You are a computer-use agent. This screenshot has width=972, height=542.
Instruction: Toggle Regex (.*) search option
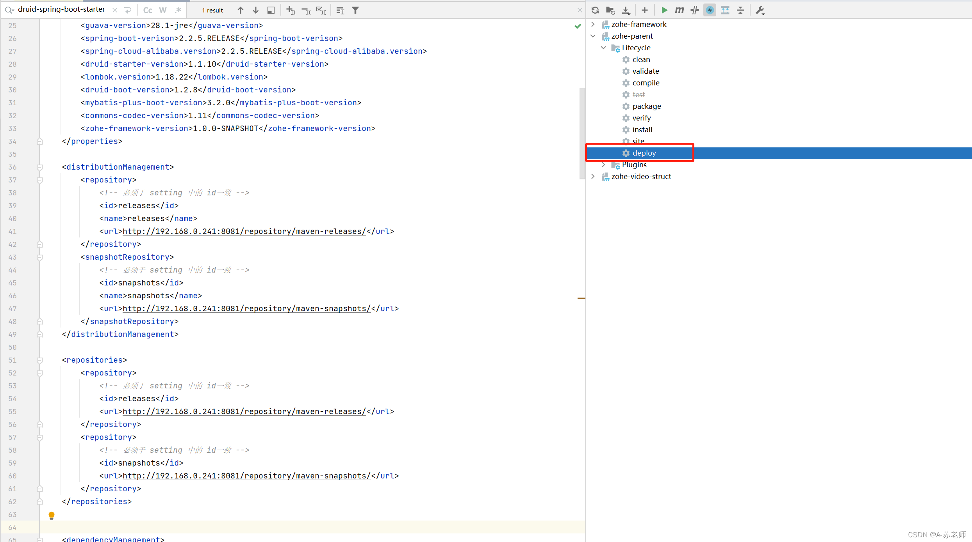[178, 10]
